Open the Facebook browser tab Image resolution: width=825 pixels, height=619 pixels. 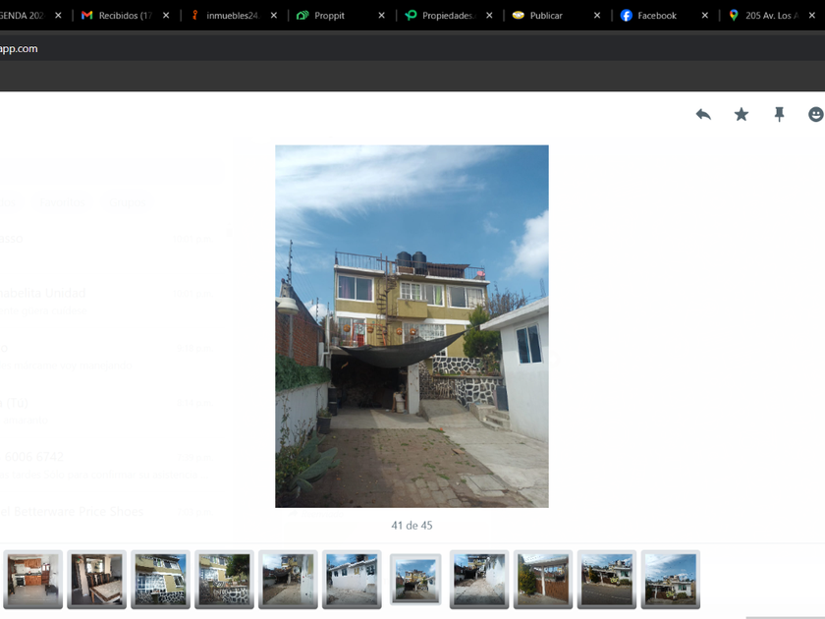coord(664,16)
